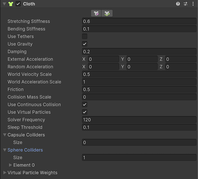Collapse the Cloth component foldout arrow
Image resolution: width=198 pixels, height=179 pixels.
pos(4,4)
